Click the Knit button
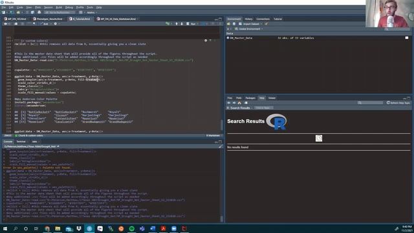This screenshot has width=414, height=233. [45, 24]
